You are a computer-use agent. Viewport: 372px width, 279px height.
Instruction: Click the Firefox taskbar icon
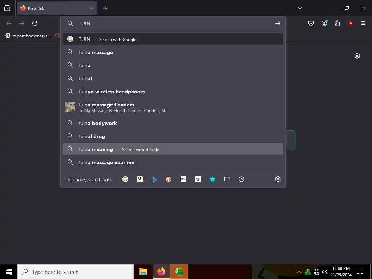click(161, 272)
